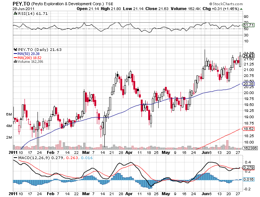The image size is (260, 197).
Task: Click May under the MACD panel
Action: [166, 194]
